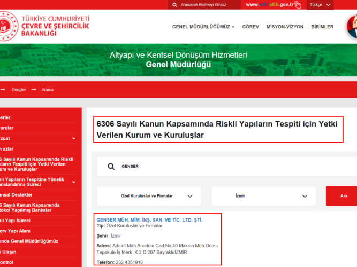This screenshot has width=357, height=267.
Task: Click the round portrait image at the header edge
Action: 352,27
